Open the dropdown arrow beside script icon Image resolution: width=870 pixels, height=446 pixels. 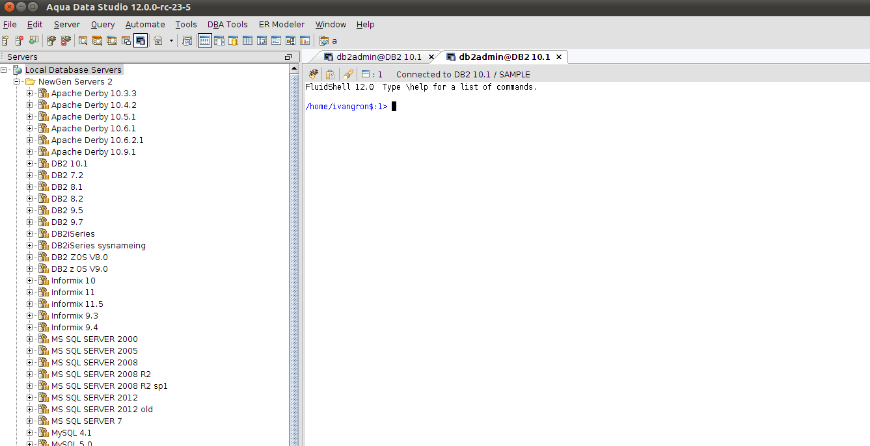pyautogui.click(x=172, y=40)
